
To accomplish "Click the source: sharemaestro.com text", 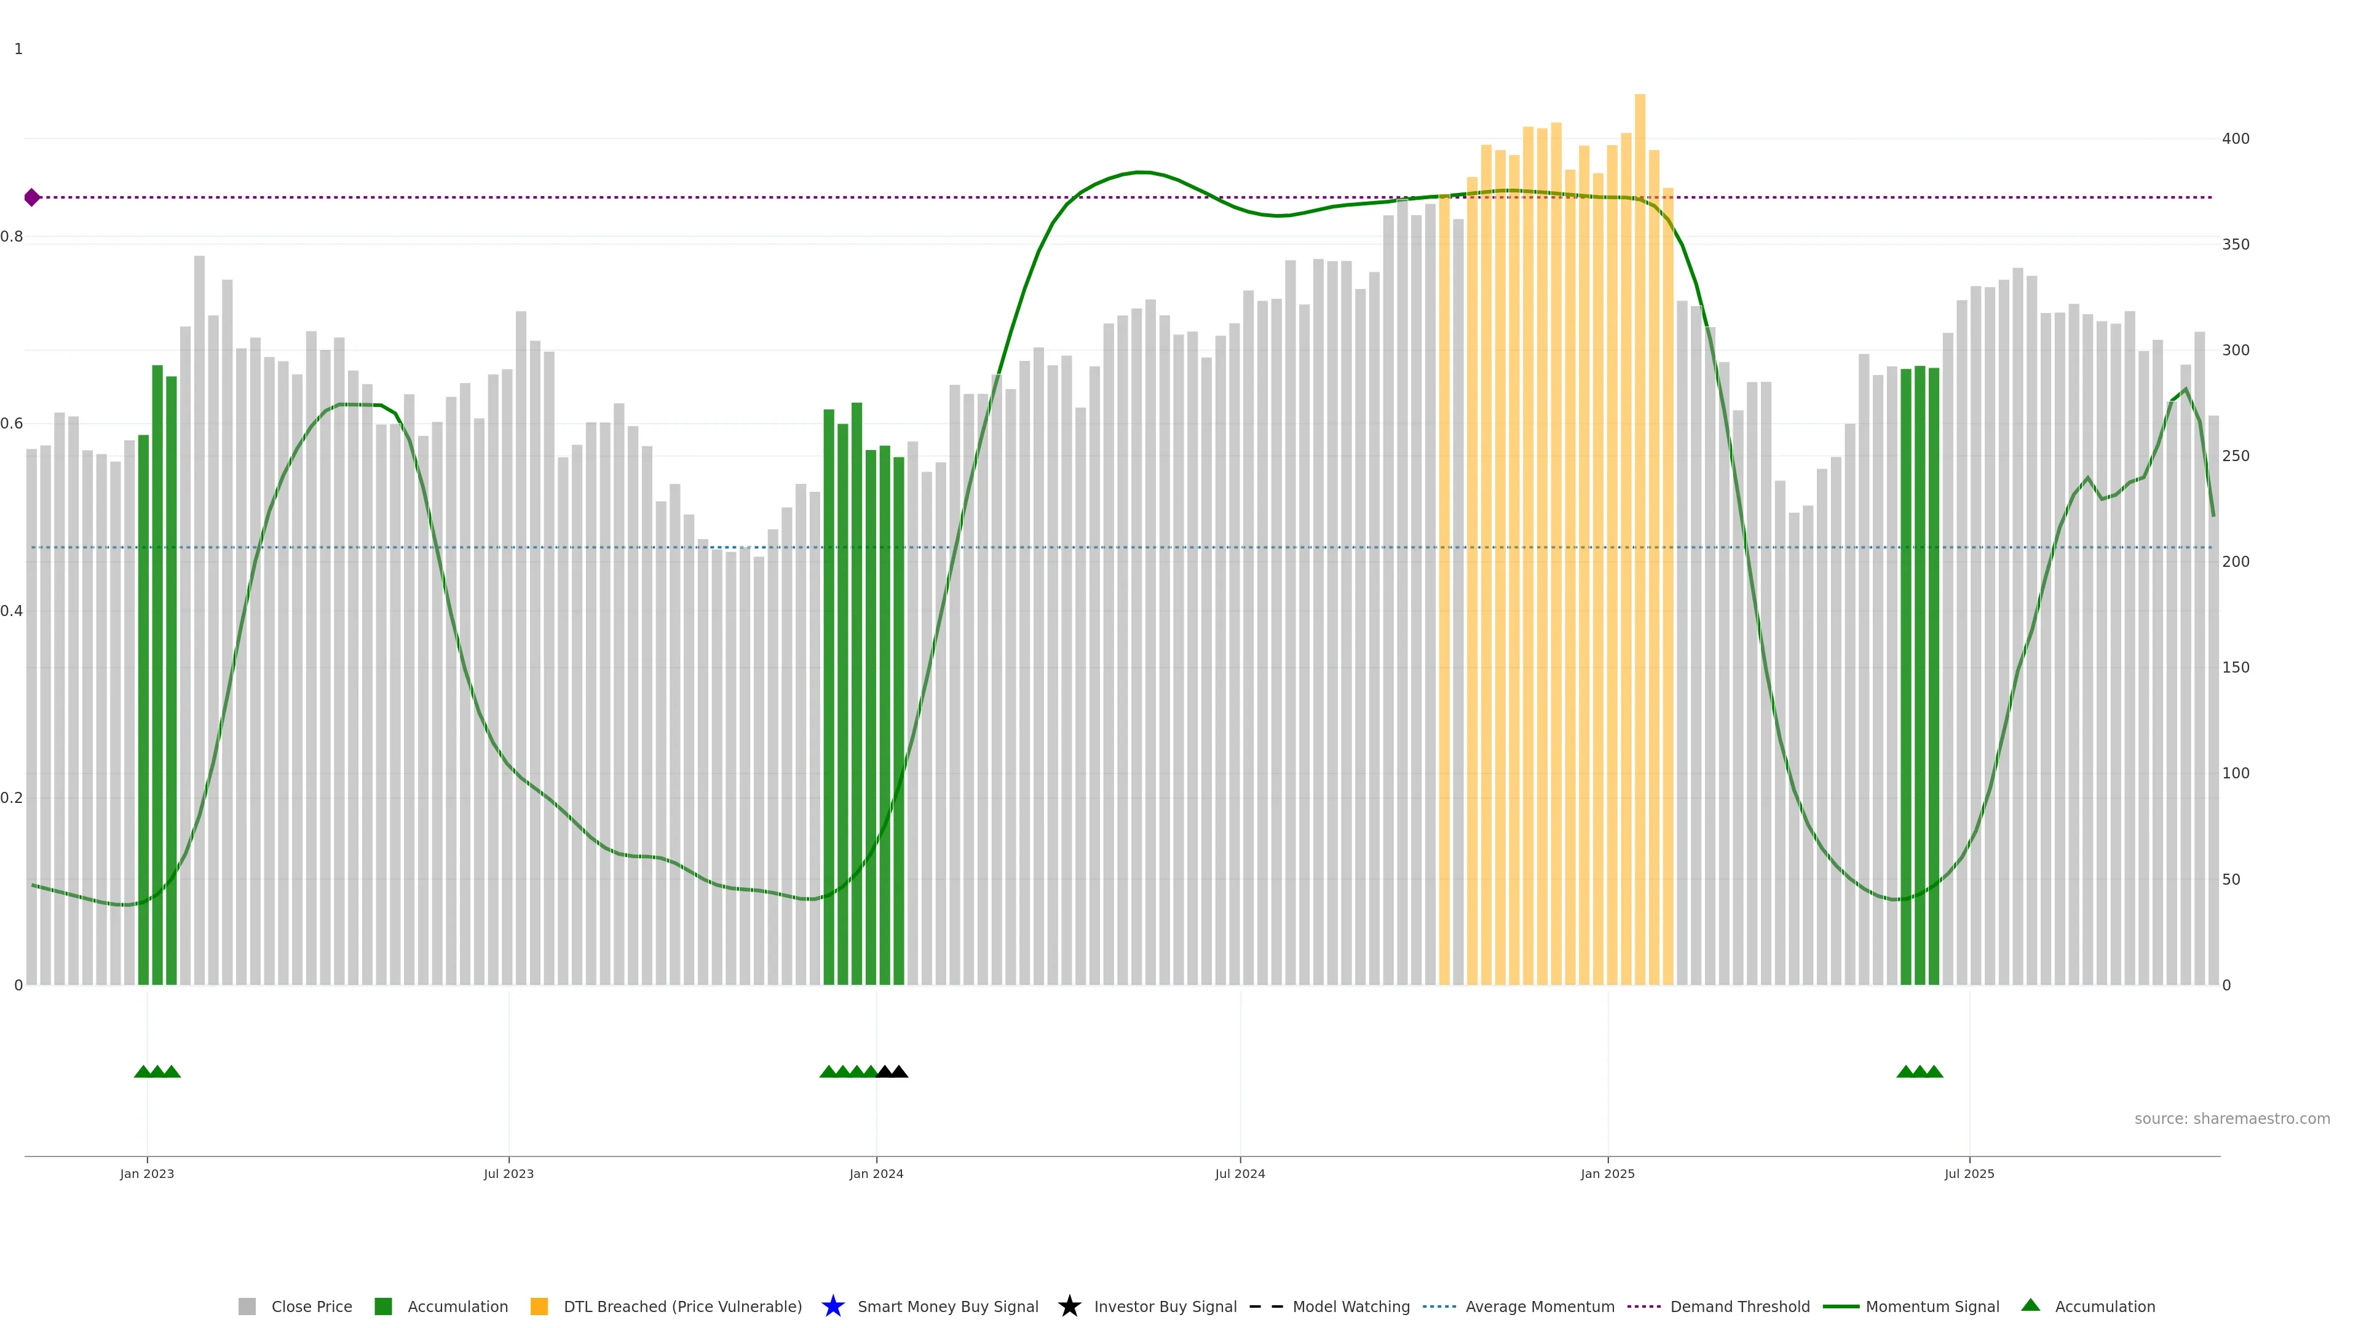I will (x=2232, y=1118).
